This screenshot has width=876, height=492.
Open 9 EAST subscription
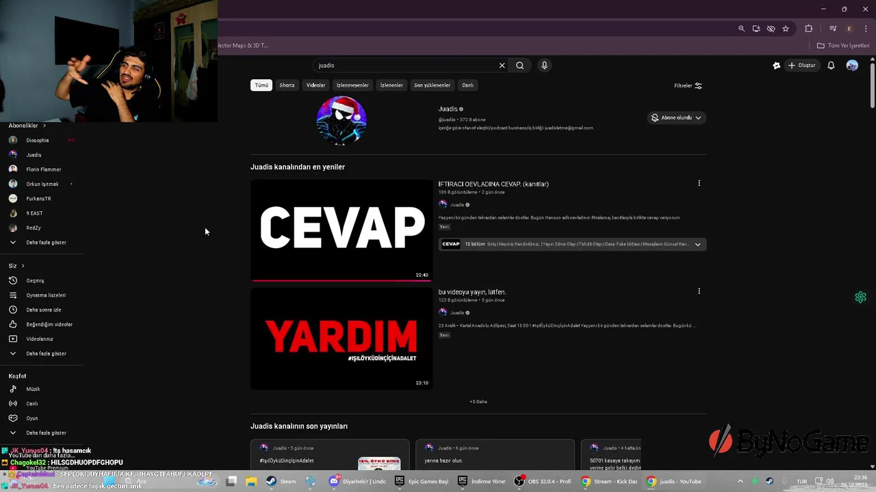tap(34, 213)
